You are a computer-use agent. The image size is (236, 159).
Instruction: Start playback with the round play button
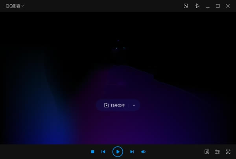click(x=118, y=152)
